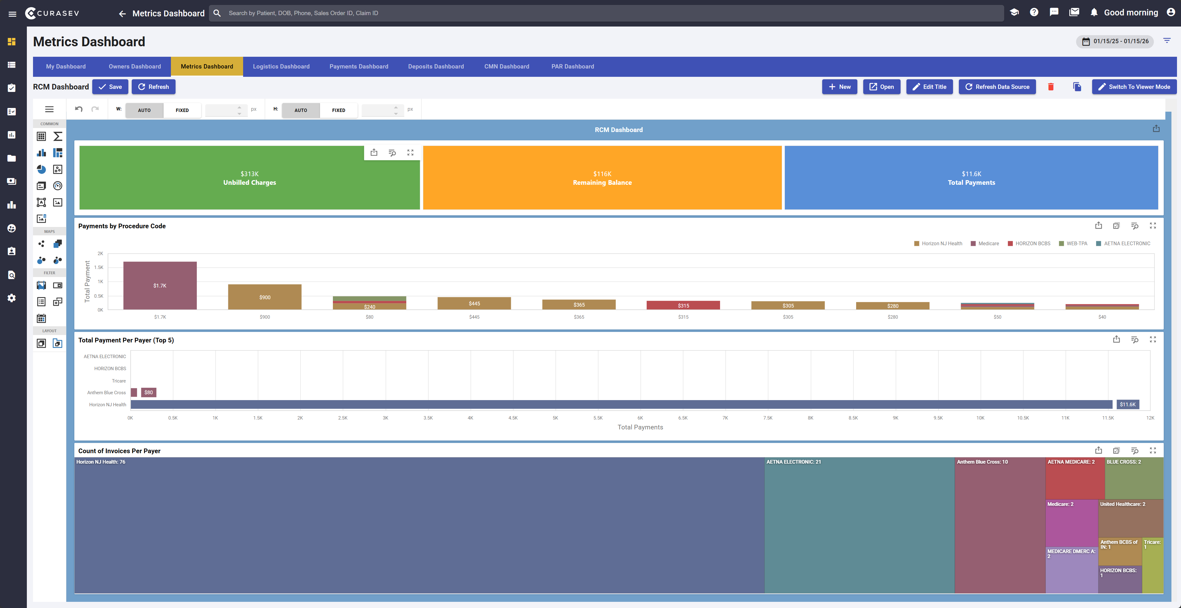Maximize the Payments by Procedure Code chart
This screenshot has width=1181, height=608.
tap(1153, 225)
